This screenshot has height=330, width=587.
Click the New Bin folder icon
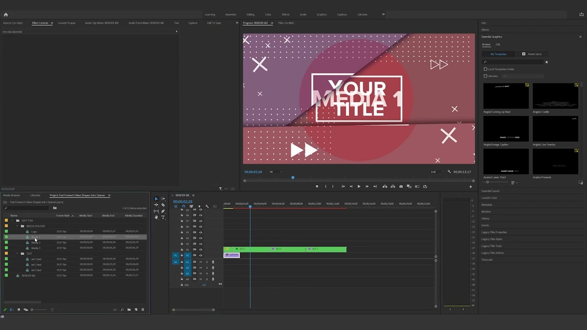tap(129, 310)
